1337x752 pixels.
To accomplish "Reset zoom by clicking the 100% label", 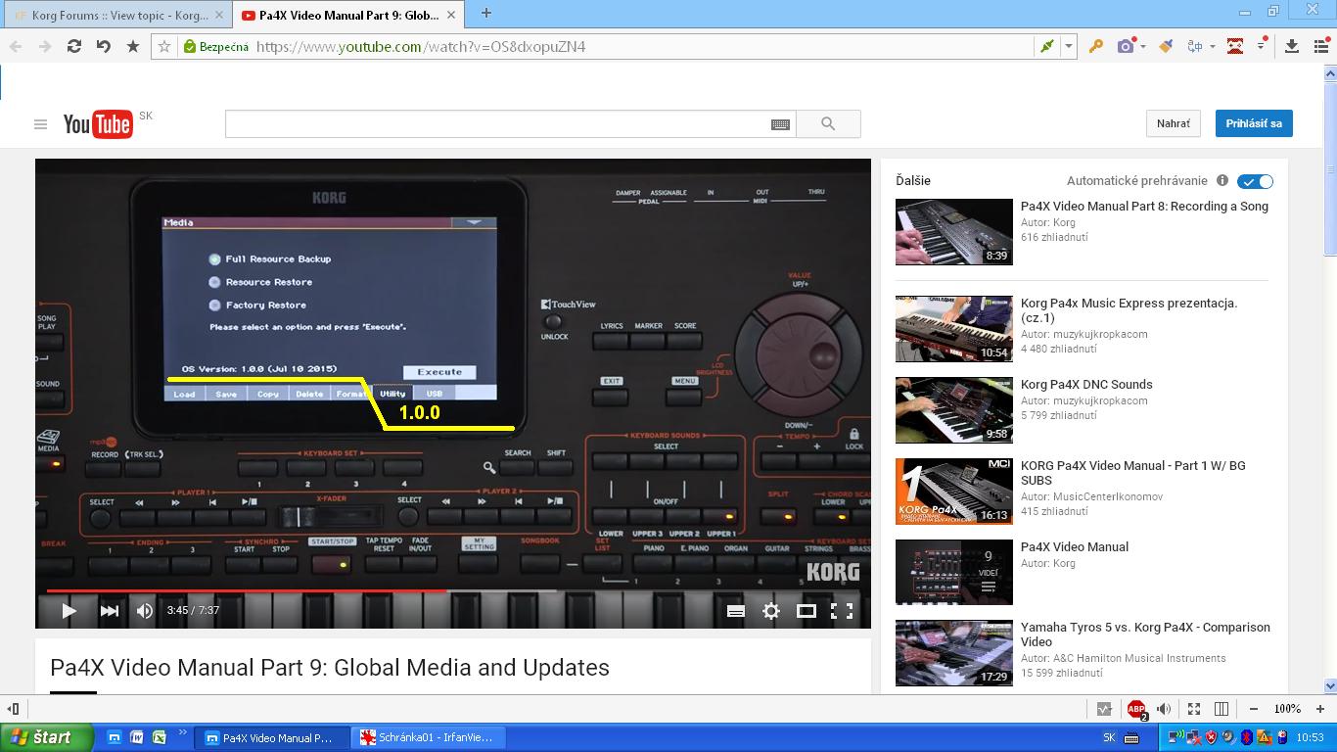I will click(x=1287, y=709).
